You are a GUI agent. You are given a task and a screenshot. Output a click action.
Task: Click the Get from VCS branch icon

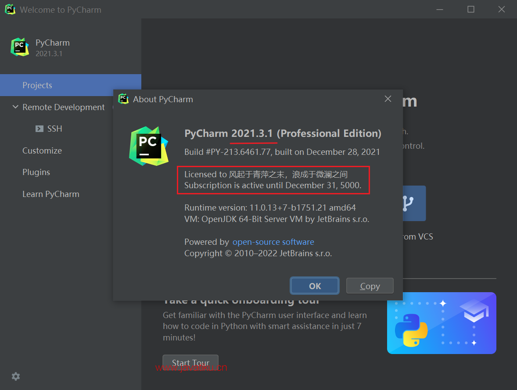click(x=414, y=203)
